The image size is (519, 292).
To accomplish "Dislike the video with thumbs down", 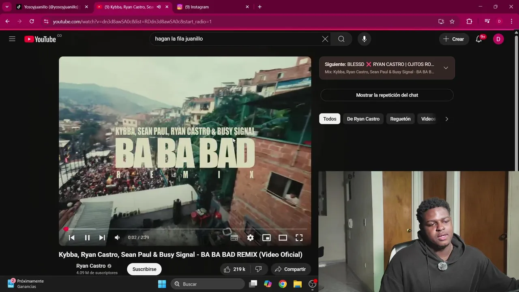I will [258, 269].
